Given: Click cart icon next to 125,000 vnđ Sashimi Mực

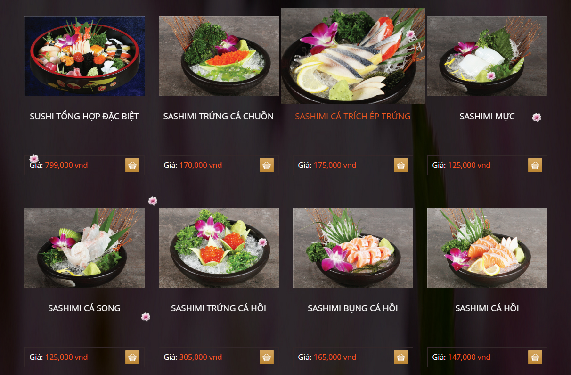Looking at the screenshot, I should tap(535, 166).
